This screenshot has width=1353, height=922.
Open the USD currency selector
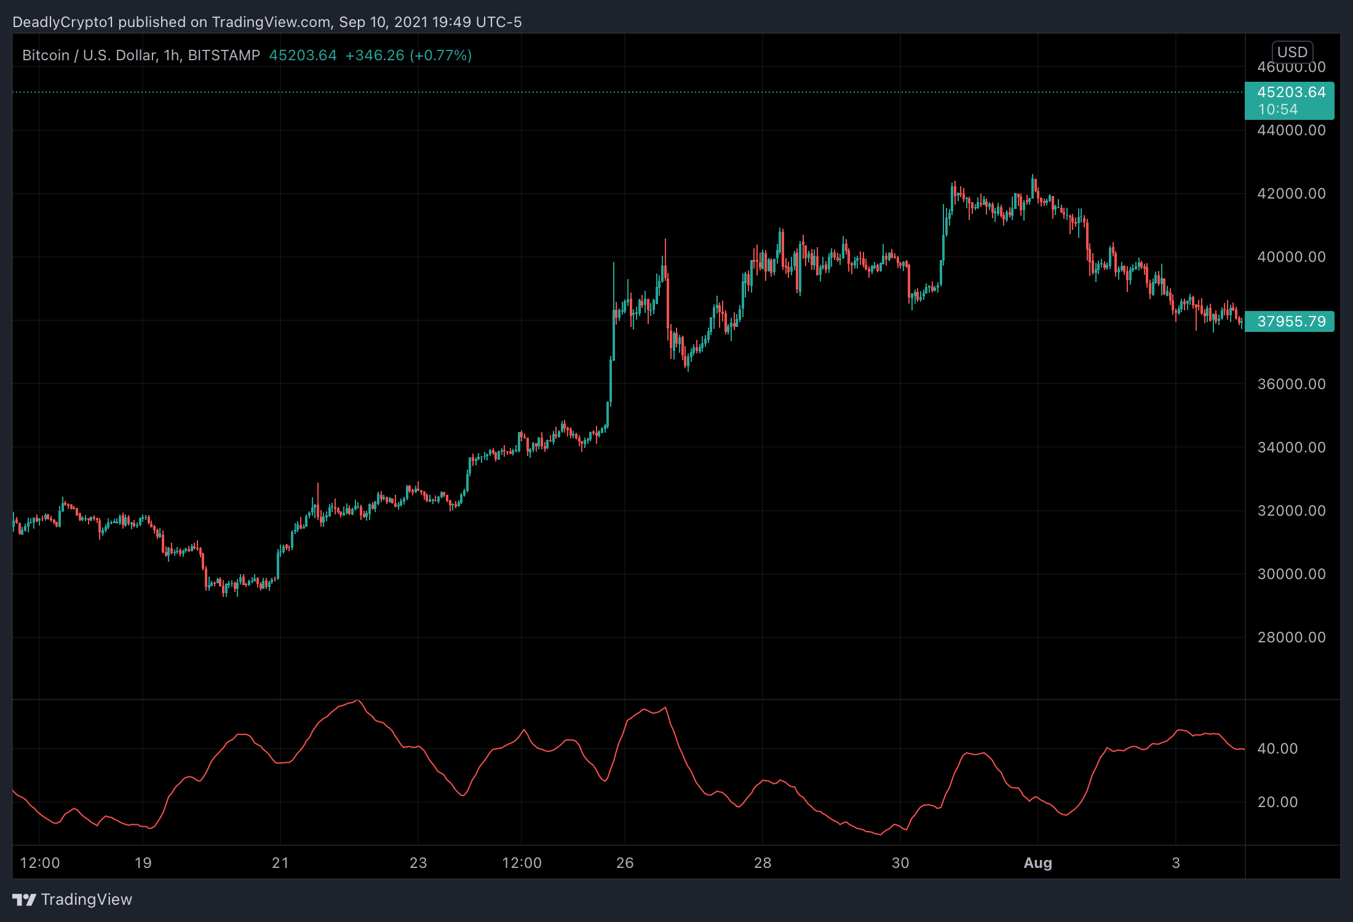click(1292, 52)
